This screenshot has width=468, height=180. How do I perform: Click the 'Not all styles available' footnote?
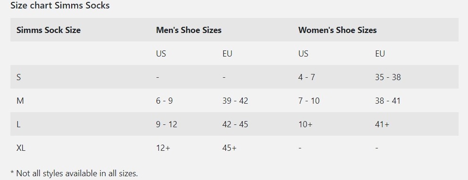point(74,173)
